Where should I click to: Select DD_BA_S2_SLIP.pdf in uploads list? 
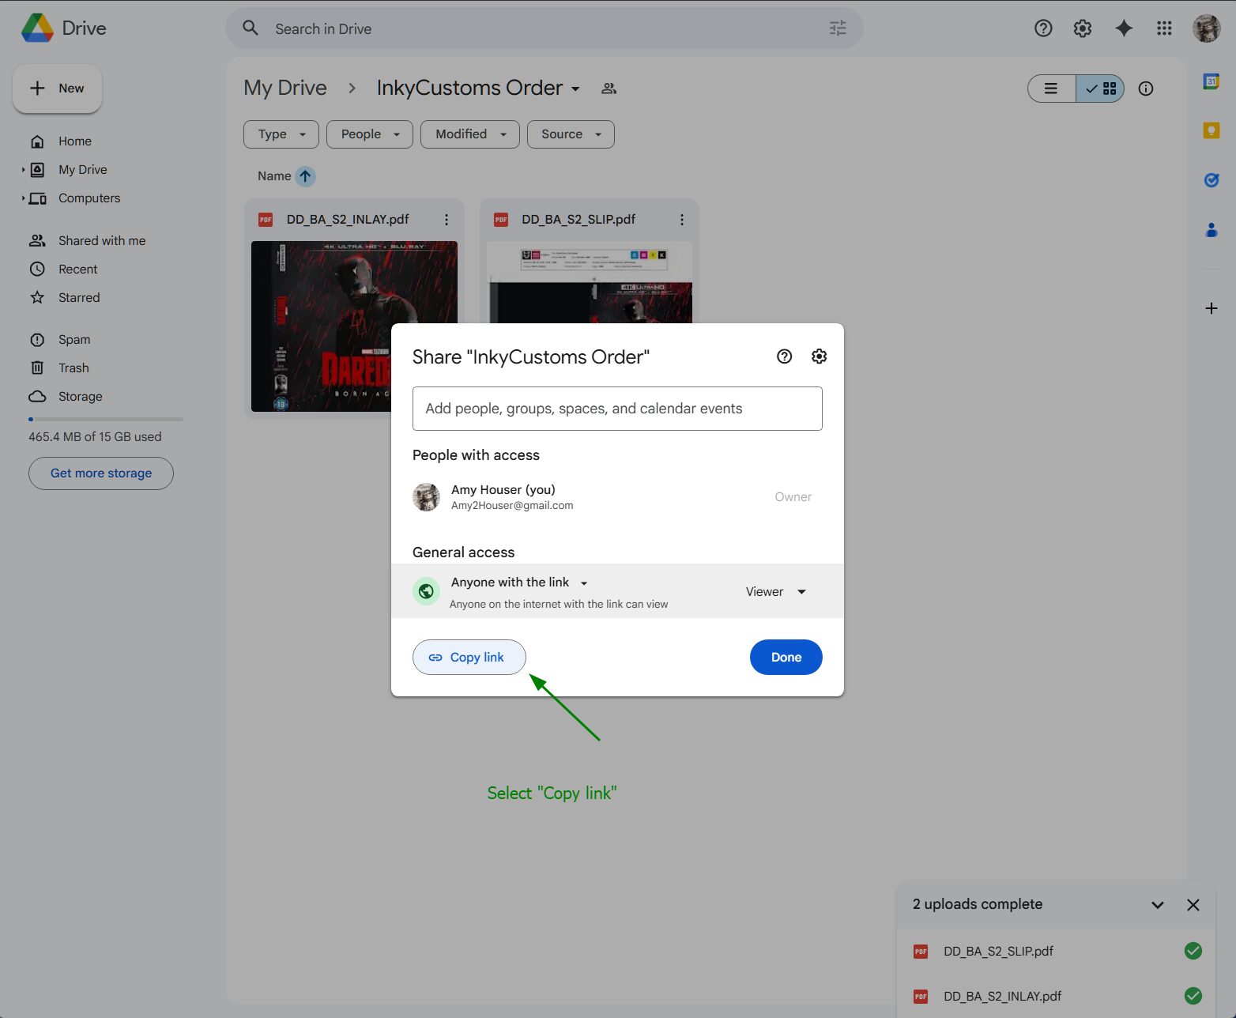click(1056, 951)
